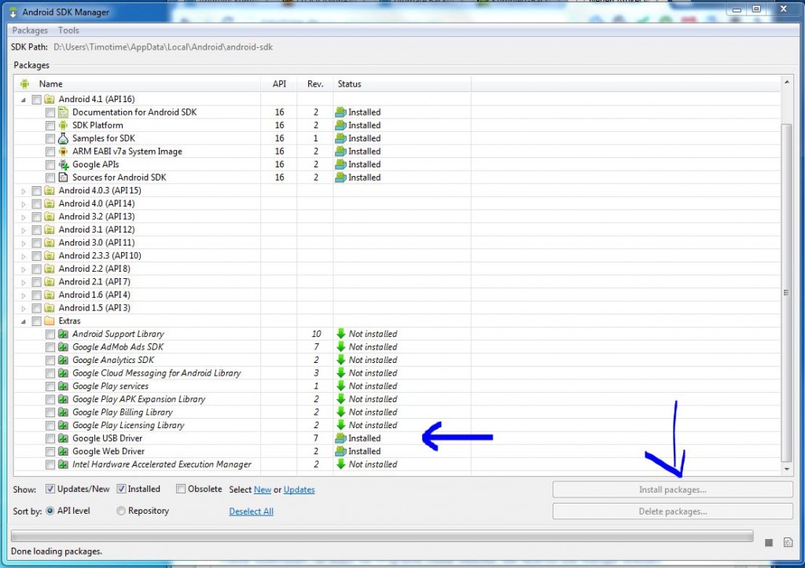Click the Intel Hardware Accelerated Execution Manager icon
805x568 pixels.
pyautogui.click(x=63, y=464)
